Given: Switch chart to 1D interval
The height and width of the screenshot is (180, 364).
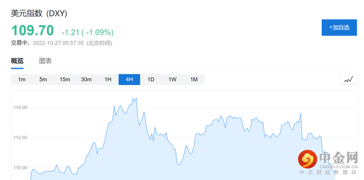Looking at the screenshot, I should [151, 79].
